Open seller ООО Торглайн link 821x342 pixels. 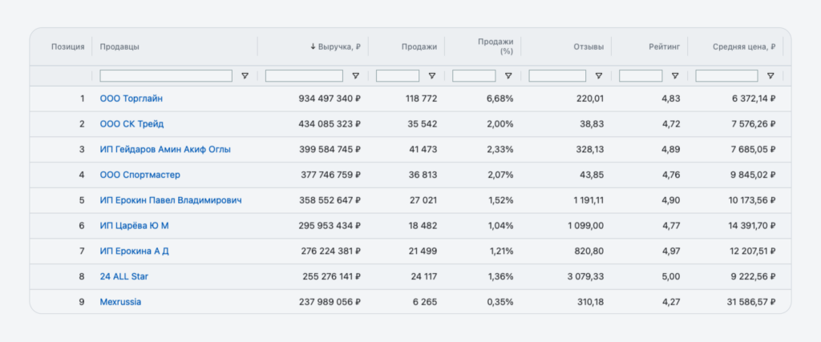(131, 99)
